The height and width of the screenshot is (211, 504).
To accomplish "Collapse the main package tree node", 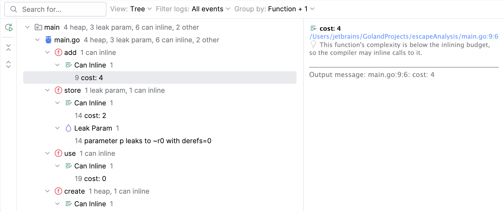I will tap(27, 27).
